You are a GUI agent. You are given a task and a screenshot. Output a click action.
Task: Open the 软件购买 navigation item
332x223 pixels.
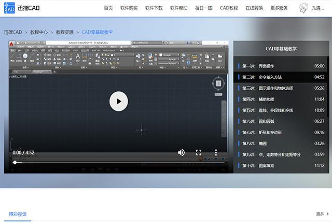129,8
